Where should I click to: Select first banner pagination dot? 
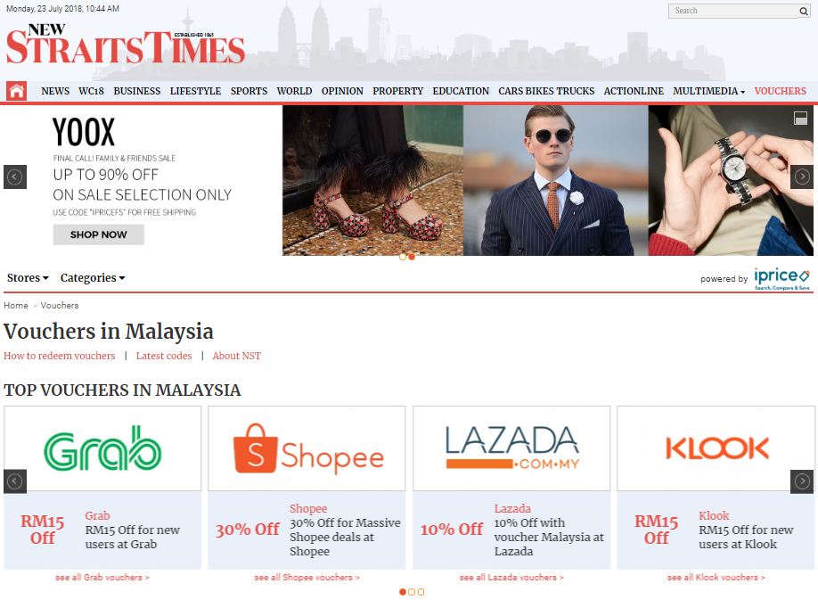coord(402,257)
